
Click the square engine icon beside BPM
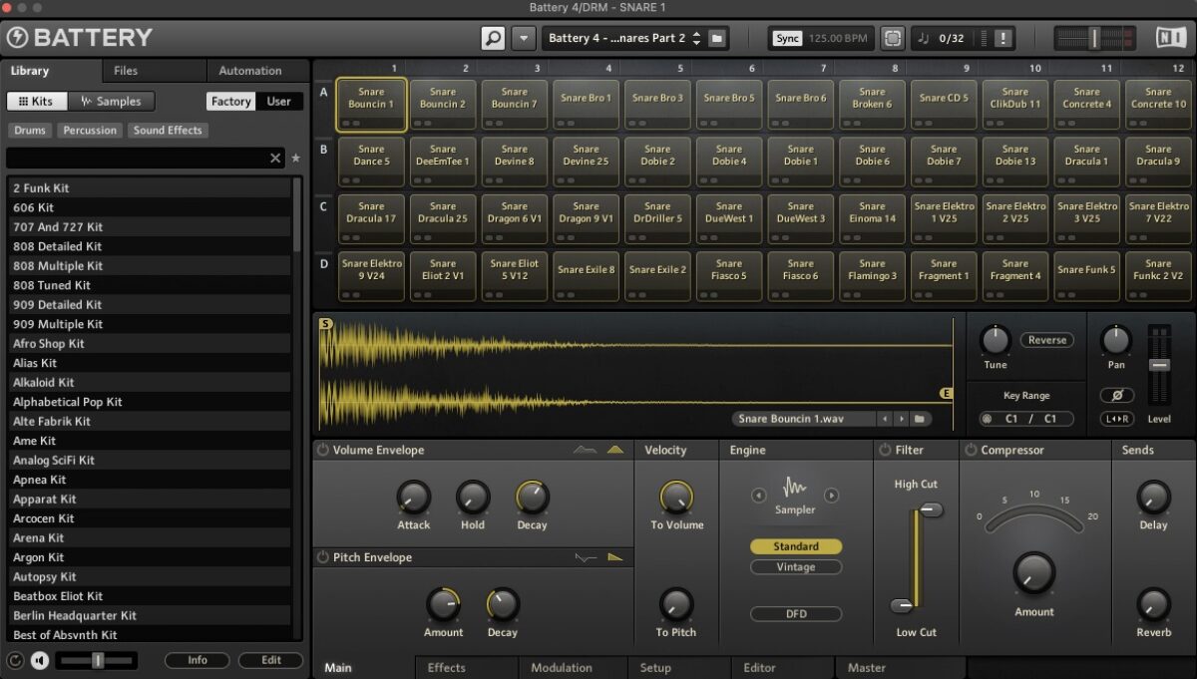coord(893,38)
